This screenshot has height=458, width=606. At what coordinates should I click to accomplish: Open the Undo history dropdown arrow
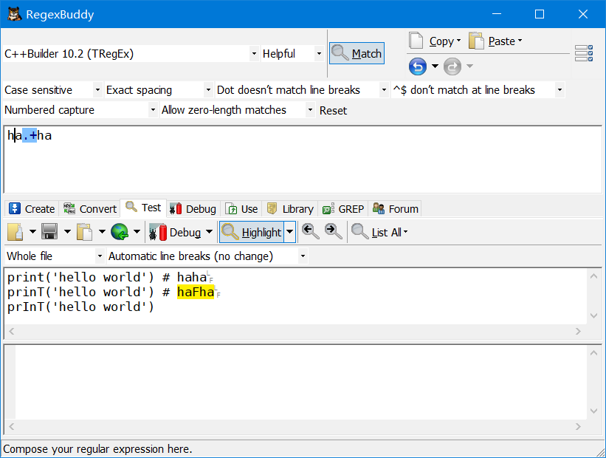435,66
